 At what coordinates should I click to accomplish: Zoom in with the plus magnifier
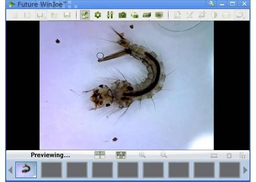tap(142, 155)
